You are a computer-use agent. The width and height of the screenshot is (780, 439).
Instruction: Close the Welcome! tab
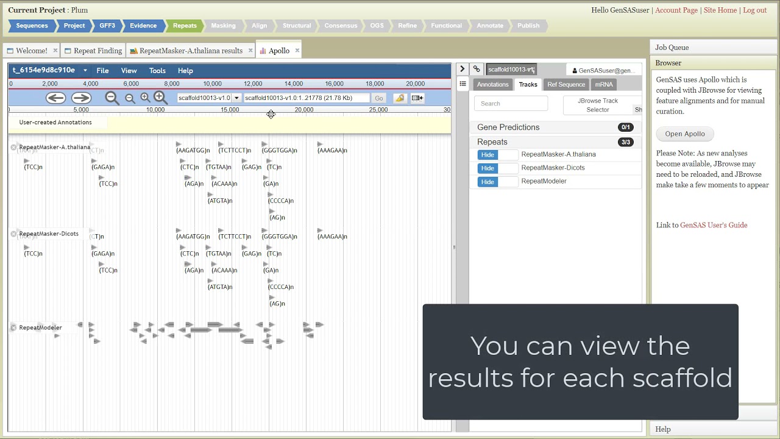(x=55, y=51)
